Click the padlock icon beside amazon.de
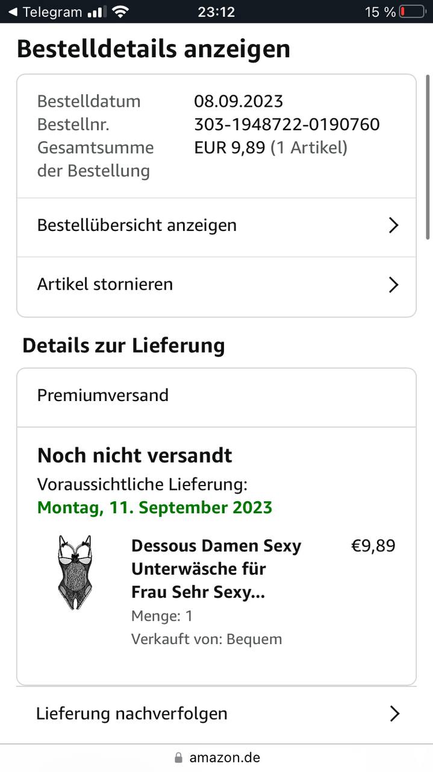 (178, 758)
